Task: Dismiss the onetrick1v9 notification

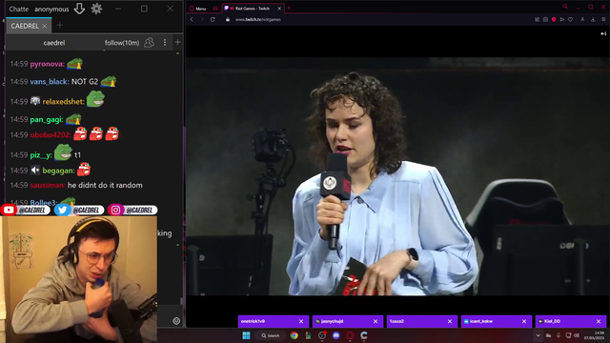Action: (x=301, y=321)
